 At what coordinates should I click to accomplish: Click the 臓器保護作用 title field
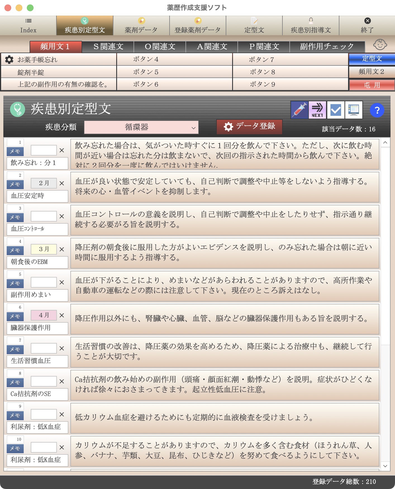coord(37,328)
